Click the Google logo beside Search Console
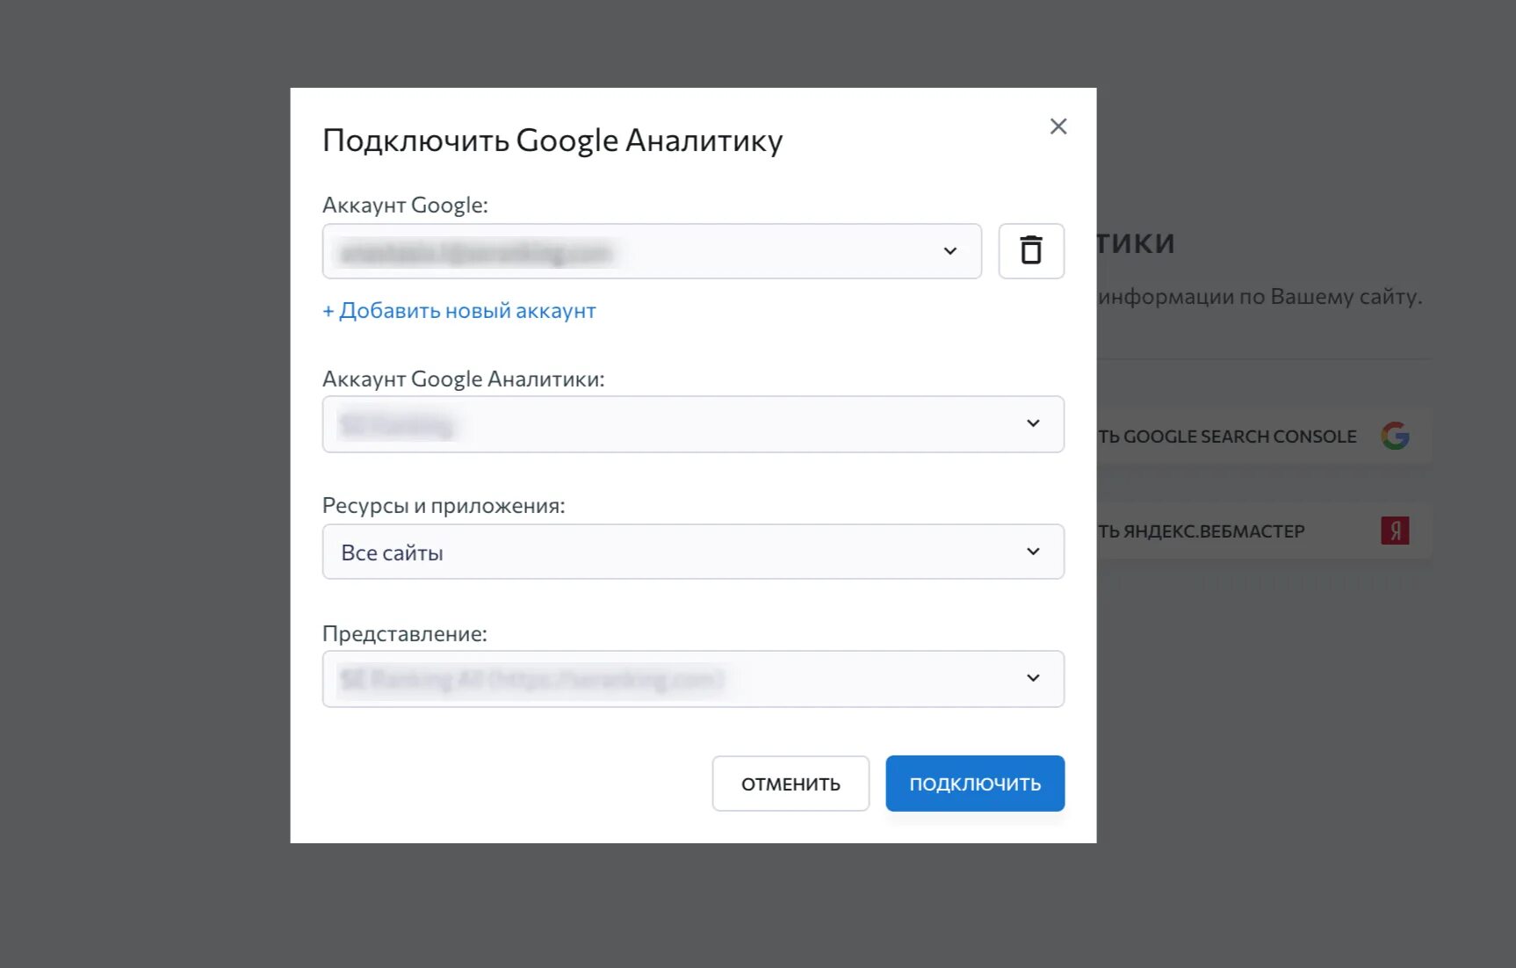 (1397, 435)
